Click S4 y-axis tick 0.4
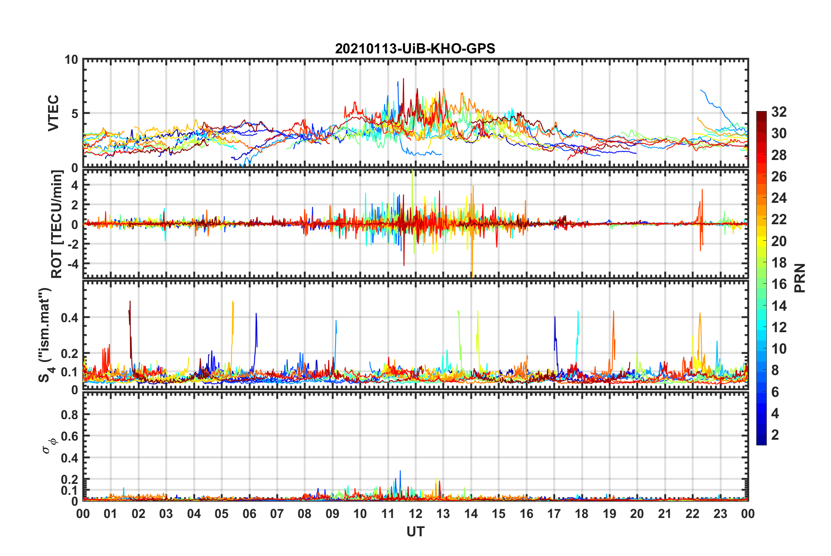 coord(70,318)
